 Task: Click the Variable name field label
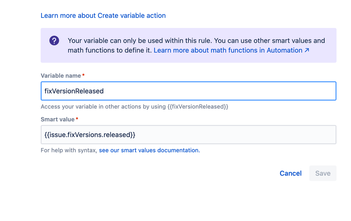click(61, 76)
